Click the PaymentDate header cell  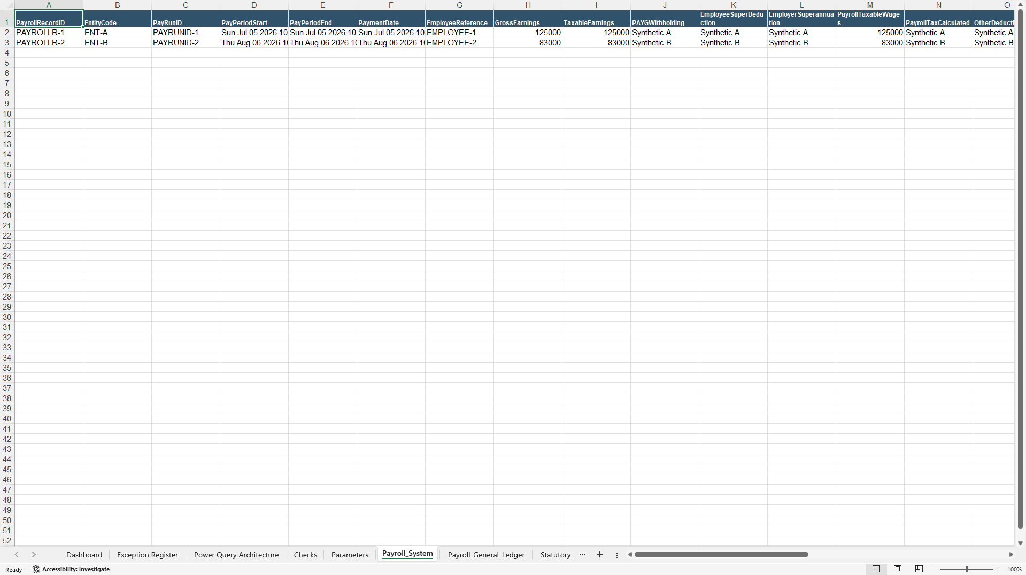391,19
